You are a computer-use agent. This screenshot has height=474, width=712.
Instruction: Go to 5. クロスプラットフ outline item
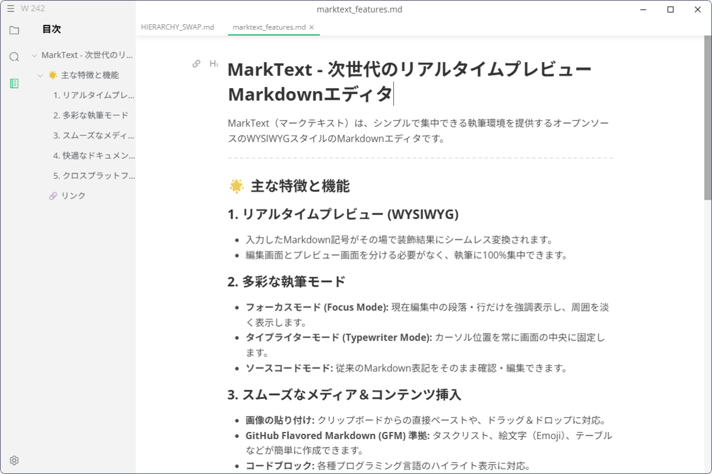[94, 176]
